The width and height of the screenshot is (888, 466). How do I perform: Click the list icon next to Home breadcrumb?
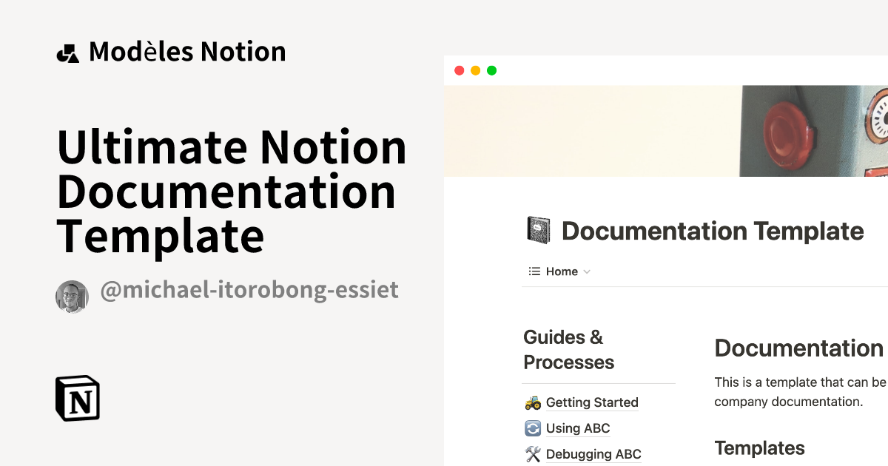coord(534,271)
